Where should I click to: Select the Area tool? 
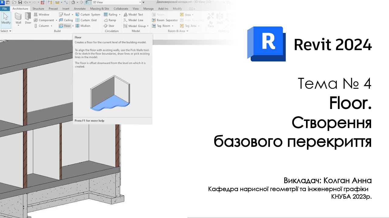tap(185, 15)
